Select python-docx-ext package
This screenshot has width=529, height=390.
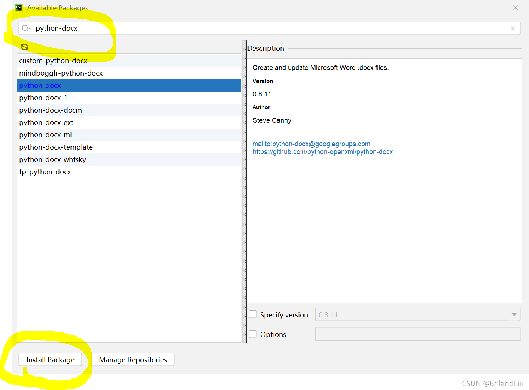(x=129, y=122)
